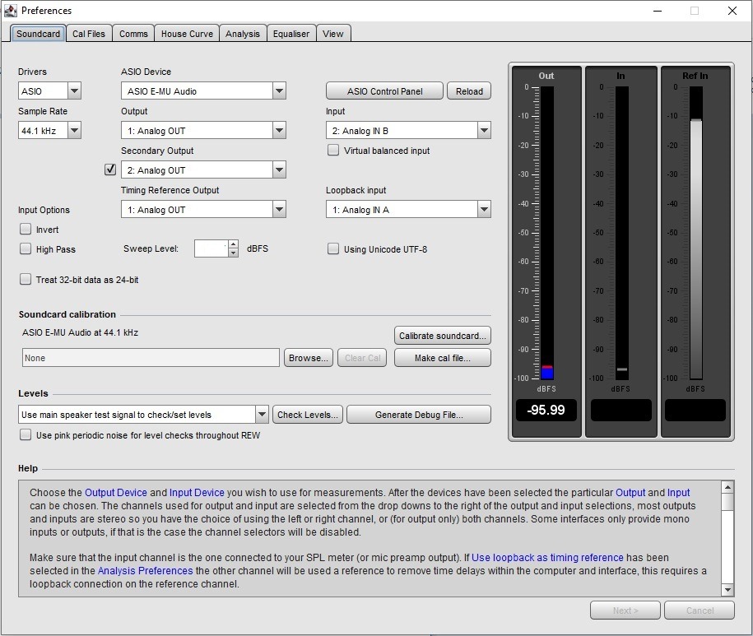Screen dimensions: 753x636
Task: Enable Using Unicode UTF-8
Action: click(332, 248)
